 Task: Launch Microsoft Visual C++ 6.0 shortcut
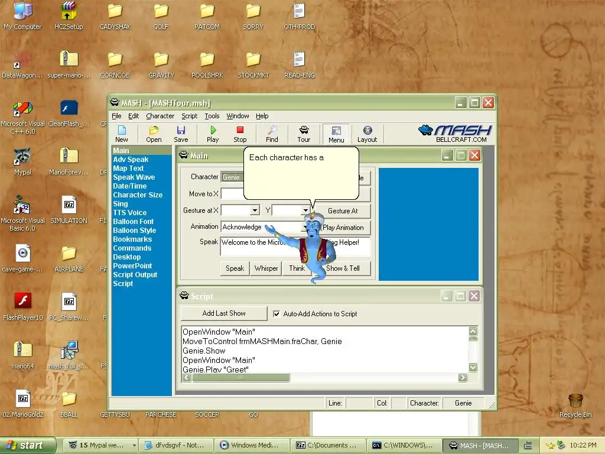point(23,118)
